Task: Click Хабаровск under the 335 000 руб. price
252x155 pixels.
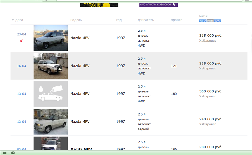Action: pyautogui.click(x=208, y=69)
